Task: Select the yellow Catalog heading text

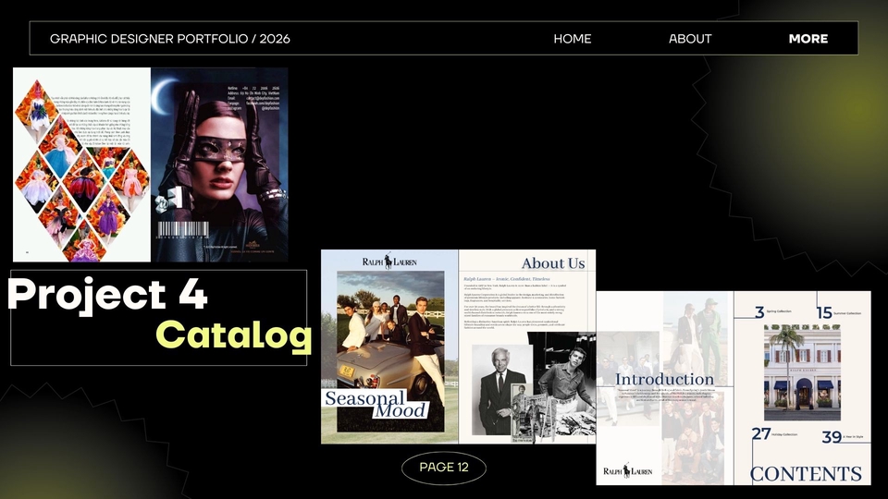Action: click(x=233, y=335)
